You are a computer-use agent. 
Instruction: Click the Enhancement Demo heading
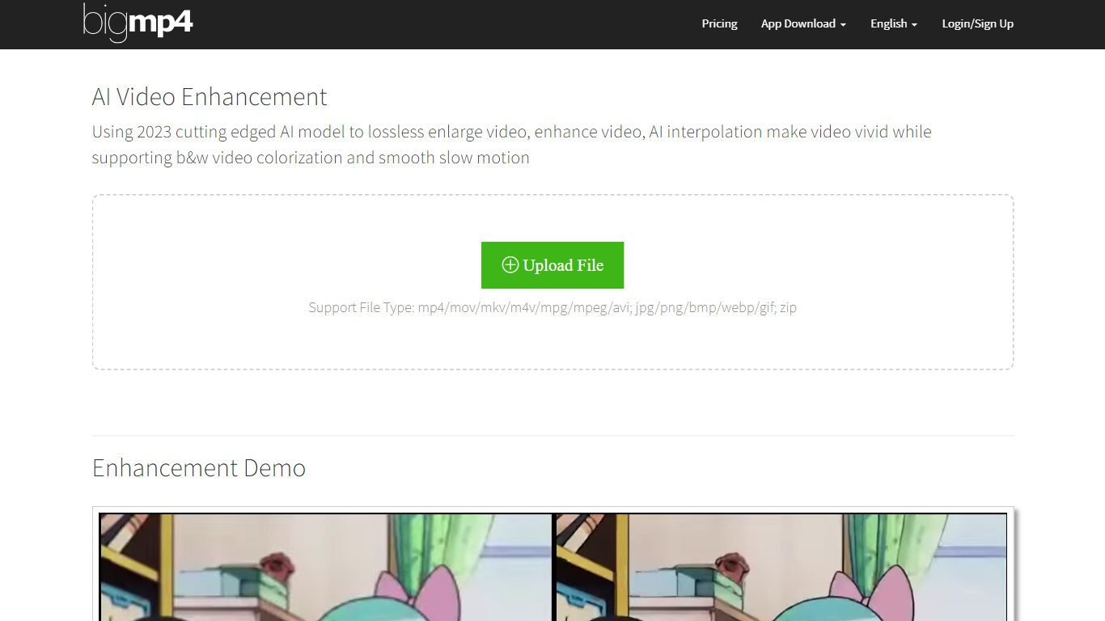pyautogui.click(x=199, y=468)
